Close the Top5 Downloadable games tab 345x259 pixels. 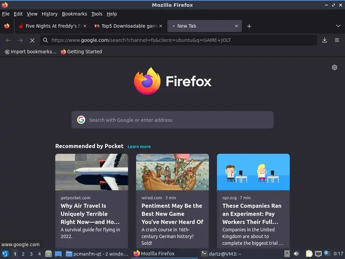pyautogui.click(x=161, y=26)
